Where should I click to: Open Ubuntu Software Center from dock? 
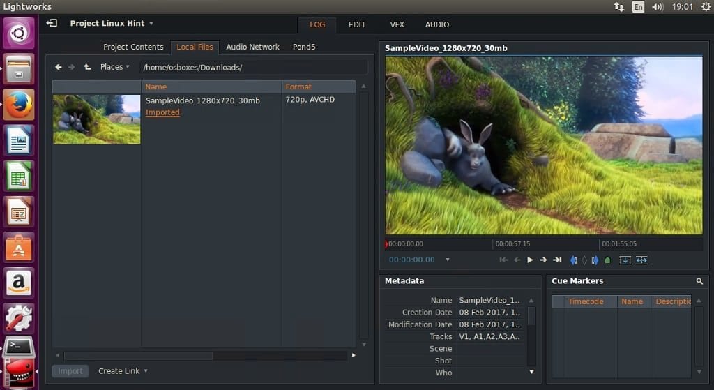point(19,248)
